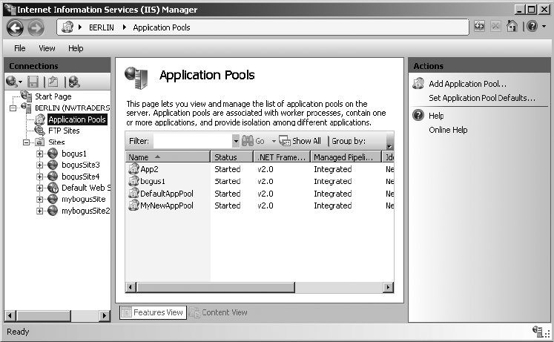The height and width of the screenshot is (342, 554).
Task: Click the pool list's right horizontal scroll arrow
Action: (x=389, y=287)
